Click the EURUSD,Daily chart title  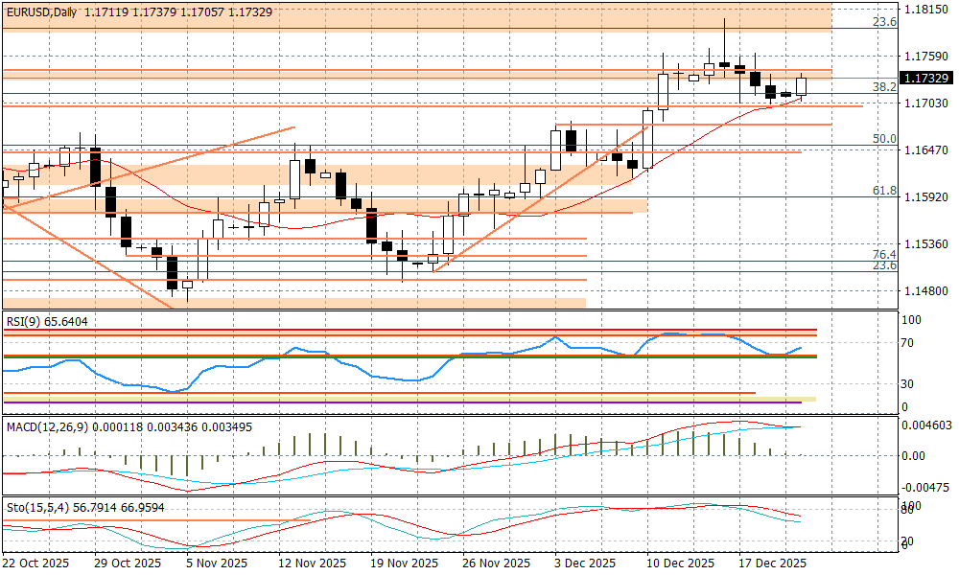pyautogui.click(x=40, y=11)
